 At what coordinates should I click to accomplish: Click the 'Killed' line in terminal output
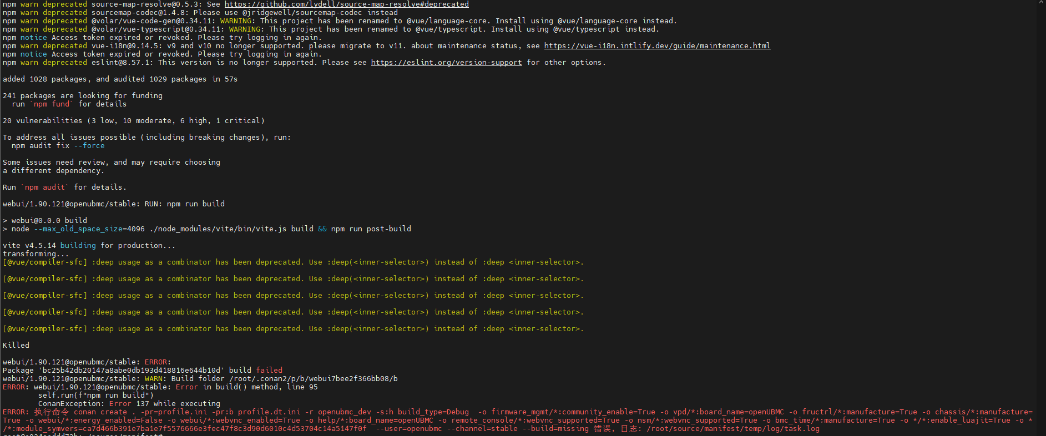click(16, 346)
